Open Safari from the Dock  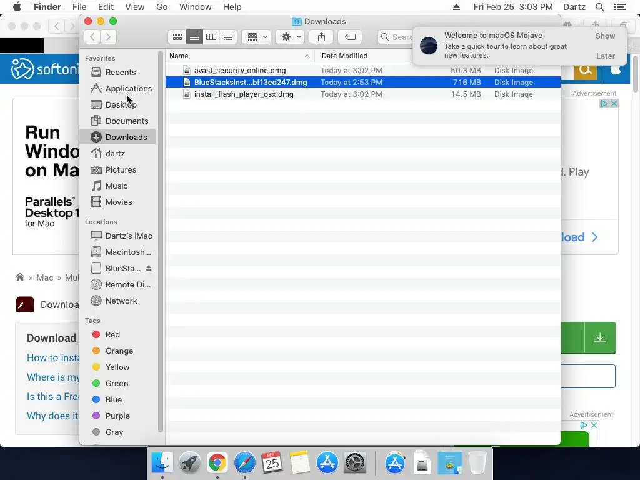point(244,463)
